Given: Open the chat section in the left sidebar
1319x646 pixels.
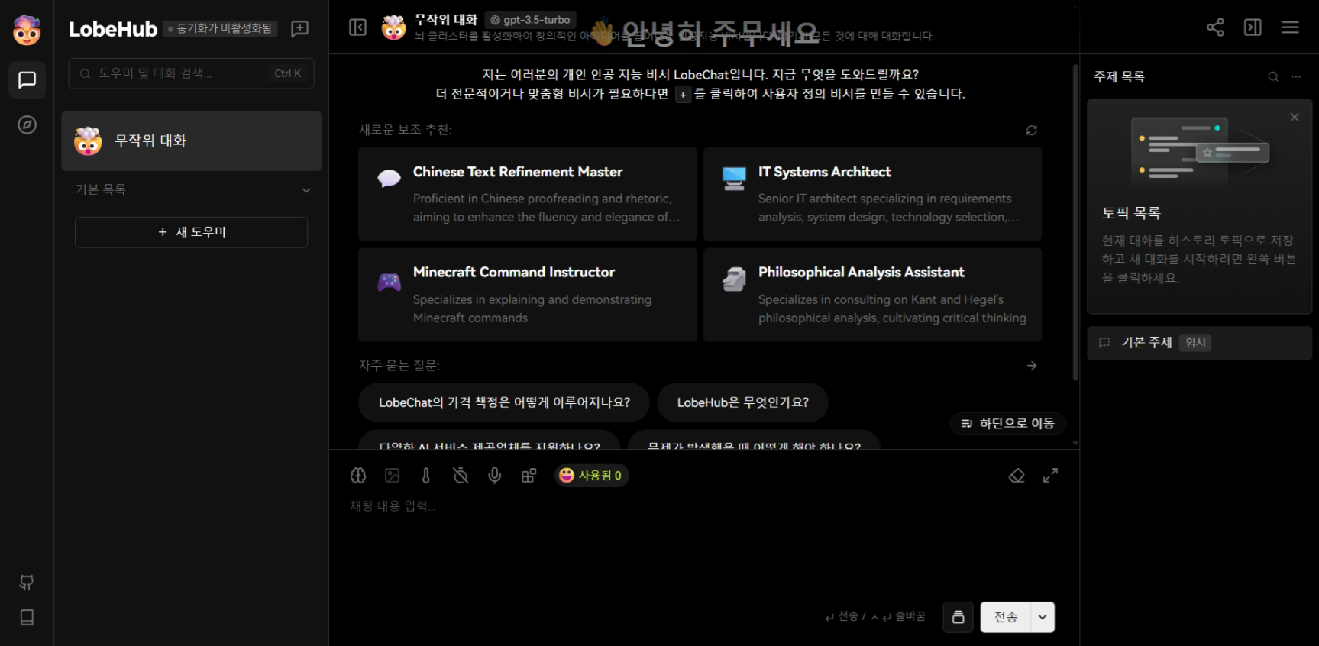Looking at the screenshot, I should coord(27,80).
